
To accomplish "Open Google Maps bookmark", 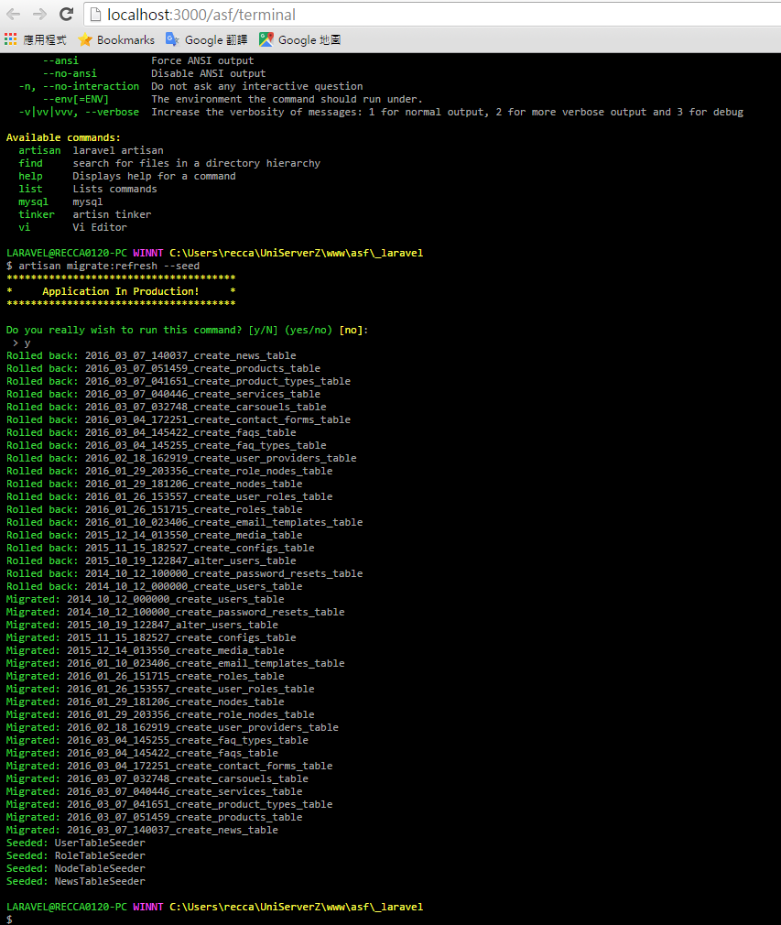I will click(x=299, y=39).
